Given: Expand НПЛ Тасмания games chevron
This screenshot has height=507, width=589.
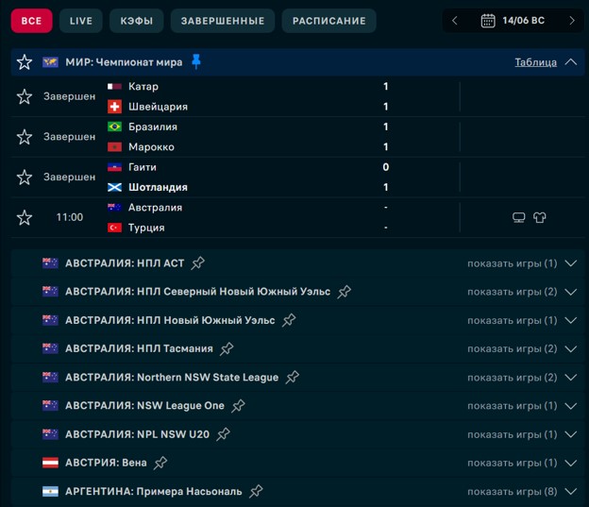Looking at the screenshot, I should pos(570,348).
